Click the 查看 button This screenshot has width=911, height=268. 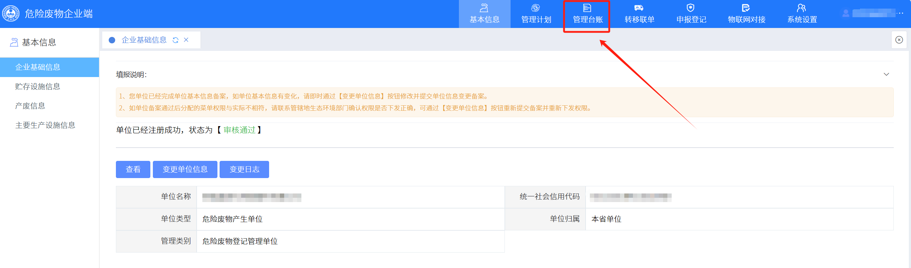coord(133,169)
